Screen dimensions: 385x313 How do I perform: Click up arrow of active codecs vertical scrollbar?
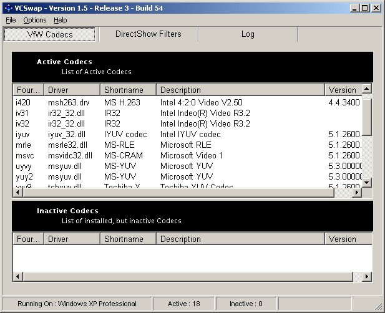point(367,89)
